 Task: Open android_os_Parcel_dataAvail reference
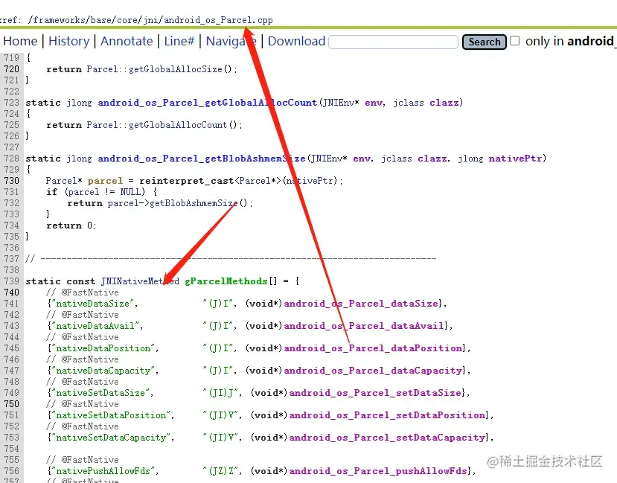(364, 326)
